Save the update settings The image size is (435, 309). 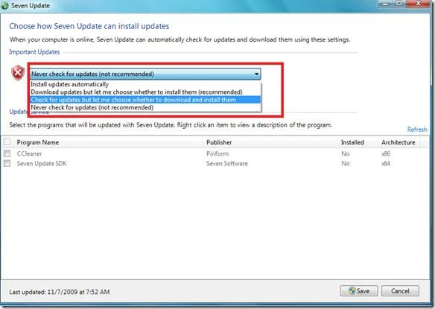(x=359, y=291)
